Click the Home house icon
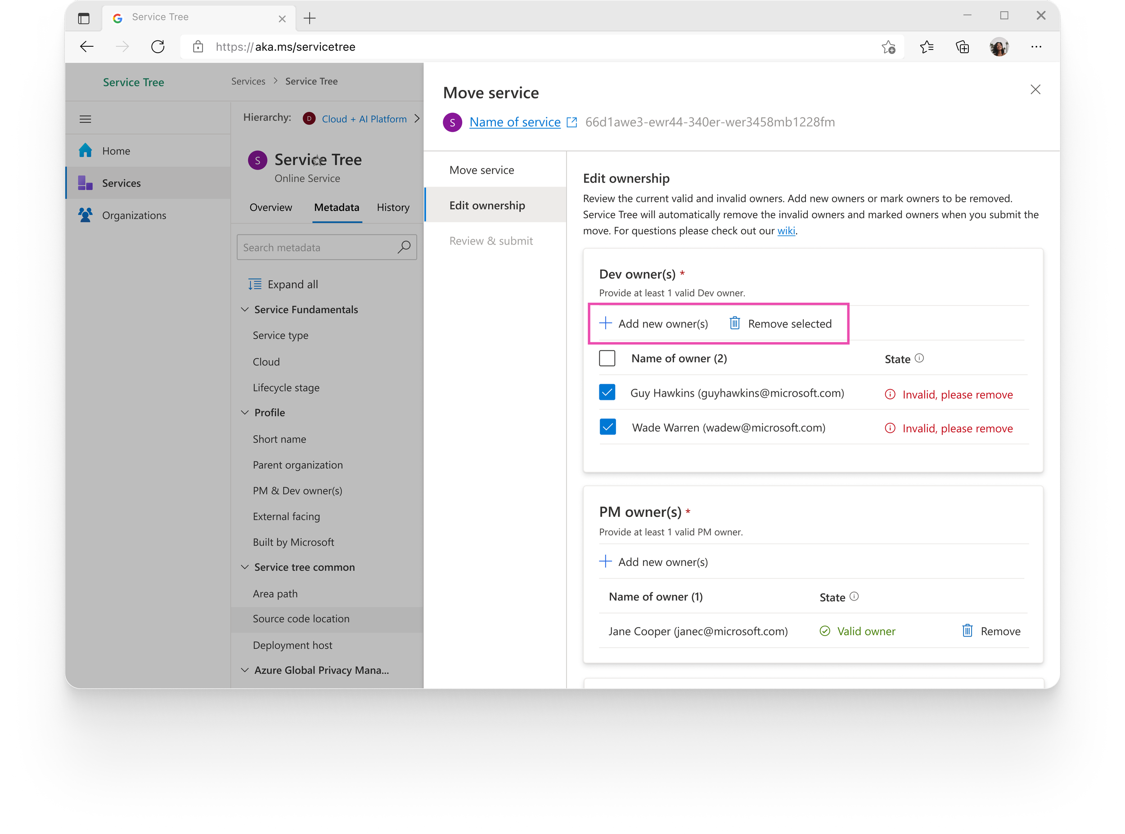Screen dimensions: 1125x834 tap(85, 150)
